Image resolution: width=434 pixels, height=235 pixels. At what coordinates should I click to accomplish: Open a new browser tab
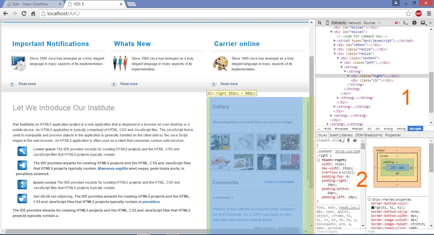tap(132, 4)
